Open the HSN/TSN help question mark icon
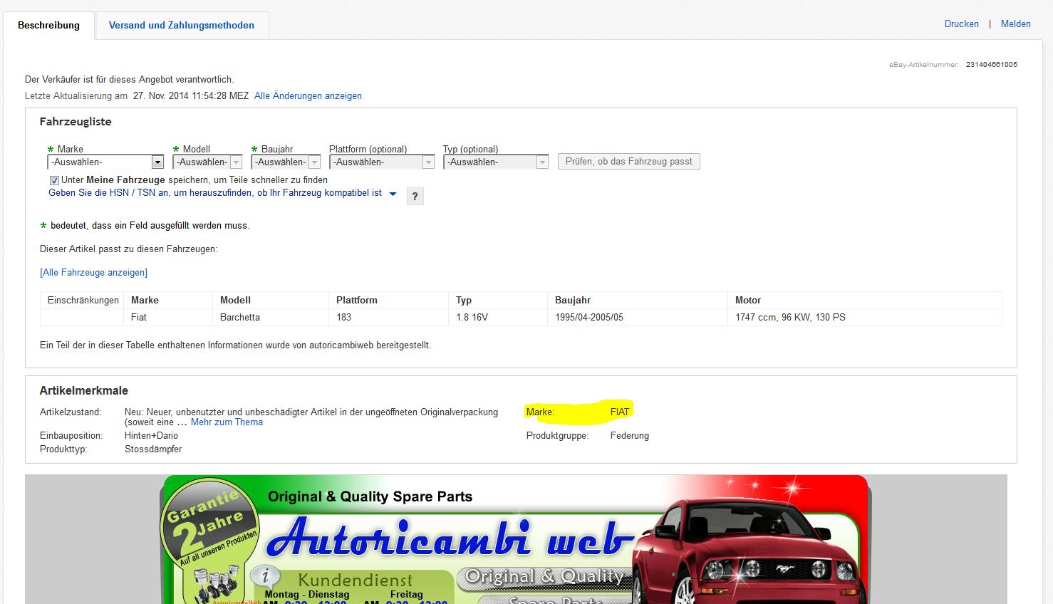This screenshot has height=604, width=1053. (415, 196)
